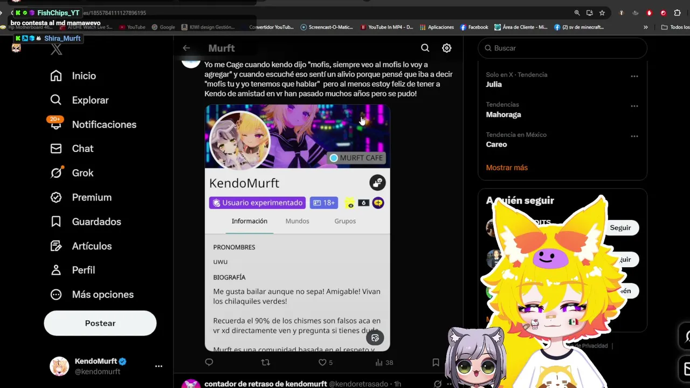
Task: Click the Careo trending topic
Action: [496, 144]
